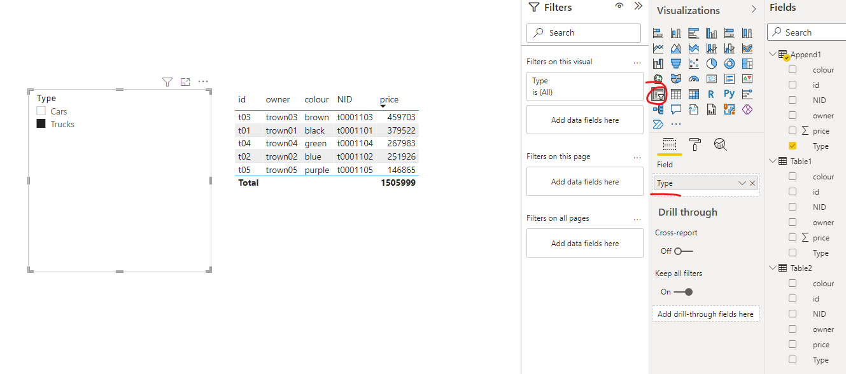Select the scatter chart visual
Viewport: 846px width, 374px height.
[693, 64]
